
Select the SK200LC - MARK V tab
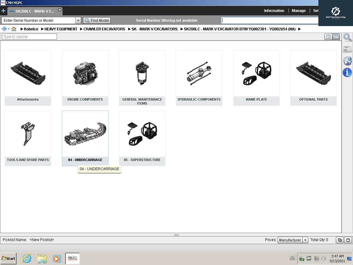[34, 11]
